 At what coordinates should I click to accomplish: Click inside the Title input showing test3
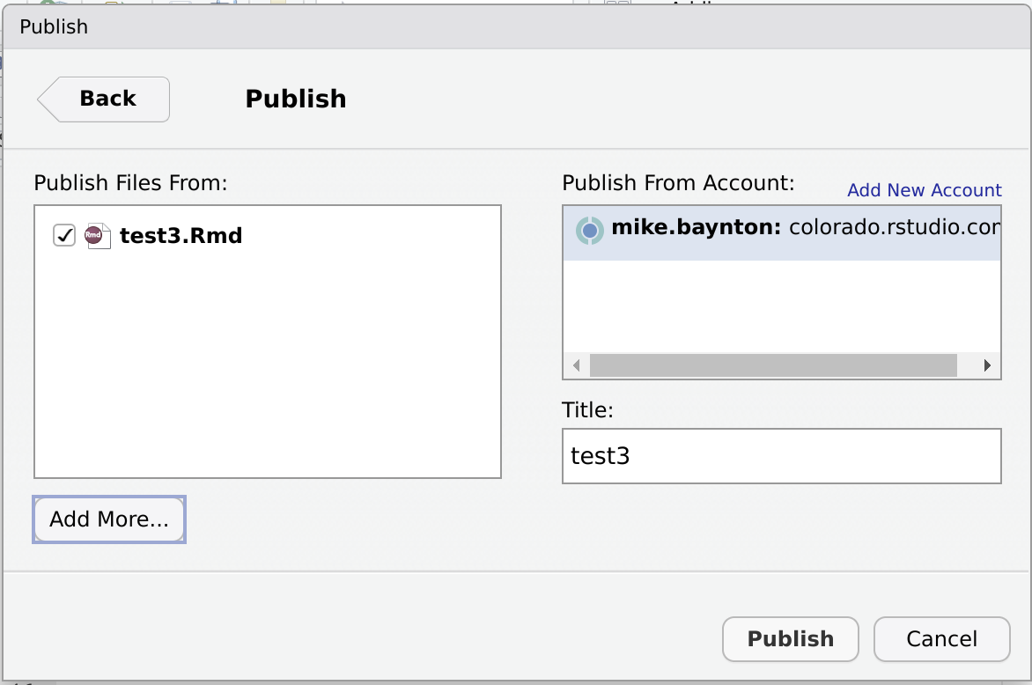tap(781, 456)
